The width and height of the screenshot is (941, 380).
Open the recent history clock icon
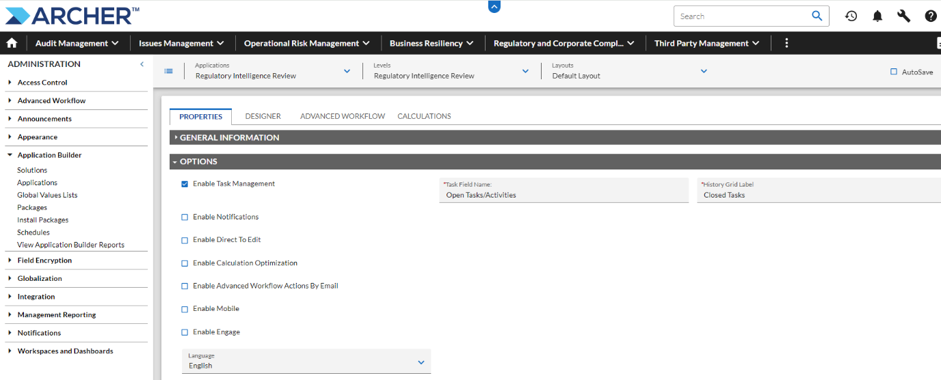click(851, 16)
